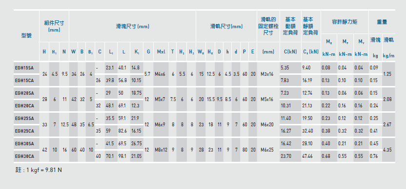This screenshot has width=406, height=189.
Task: Click the 滑軌的固定螺栓尺寸 header
Action: 268,26
